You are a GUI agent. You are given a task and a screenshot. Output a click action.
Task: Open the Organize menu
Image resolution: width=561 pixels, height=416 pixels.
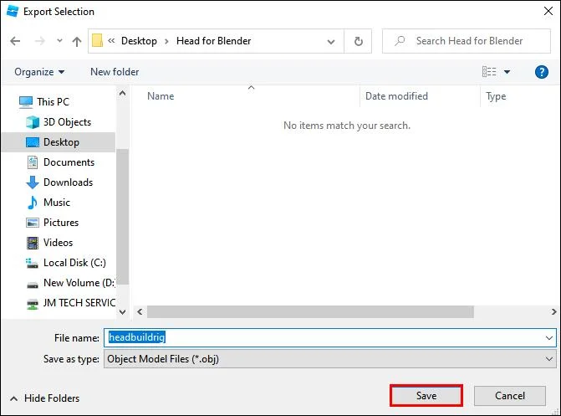39,72
